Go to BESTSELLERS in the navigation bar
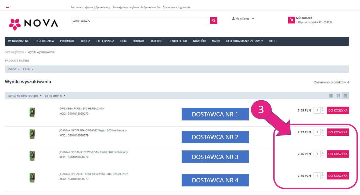The image size is (360, 195). 178,41
